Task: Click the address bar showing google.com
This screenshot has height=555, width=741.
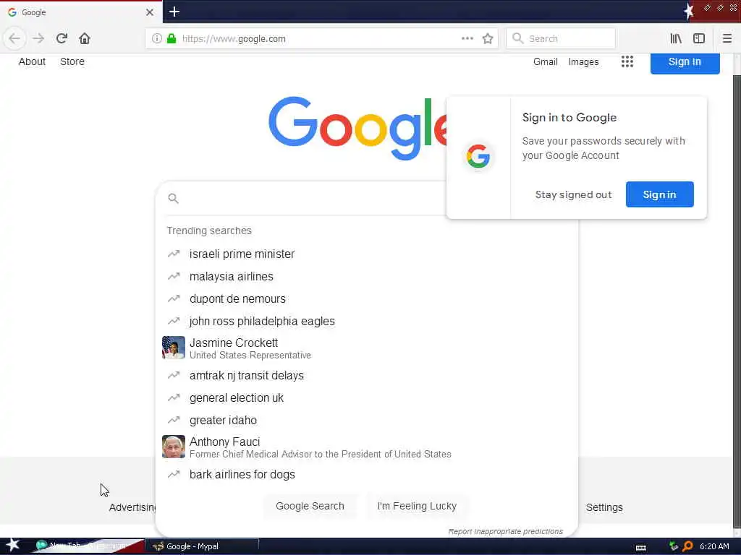Action: coord(321,39)
